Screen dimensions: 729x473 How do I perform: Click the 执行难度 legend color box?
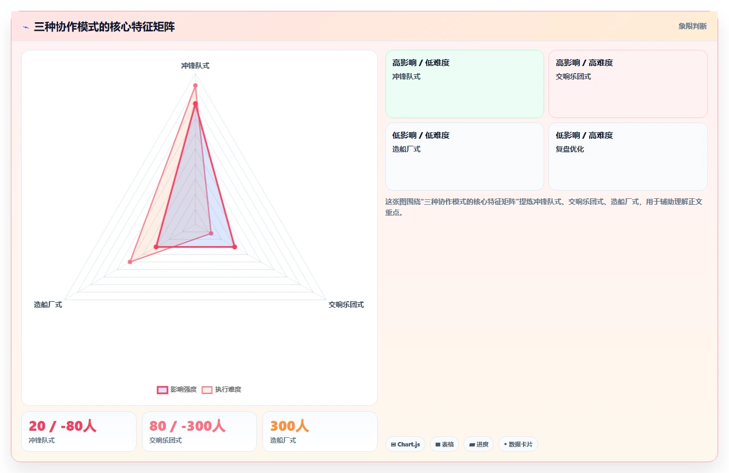coord(207,390)
